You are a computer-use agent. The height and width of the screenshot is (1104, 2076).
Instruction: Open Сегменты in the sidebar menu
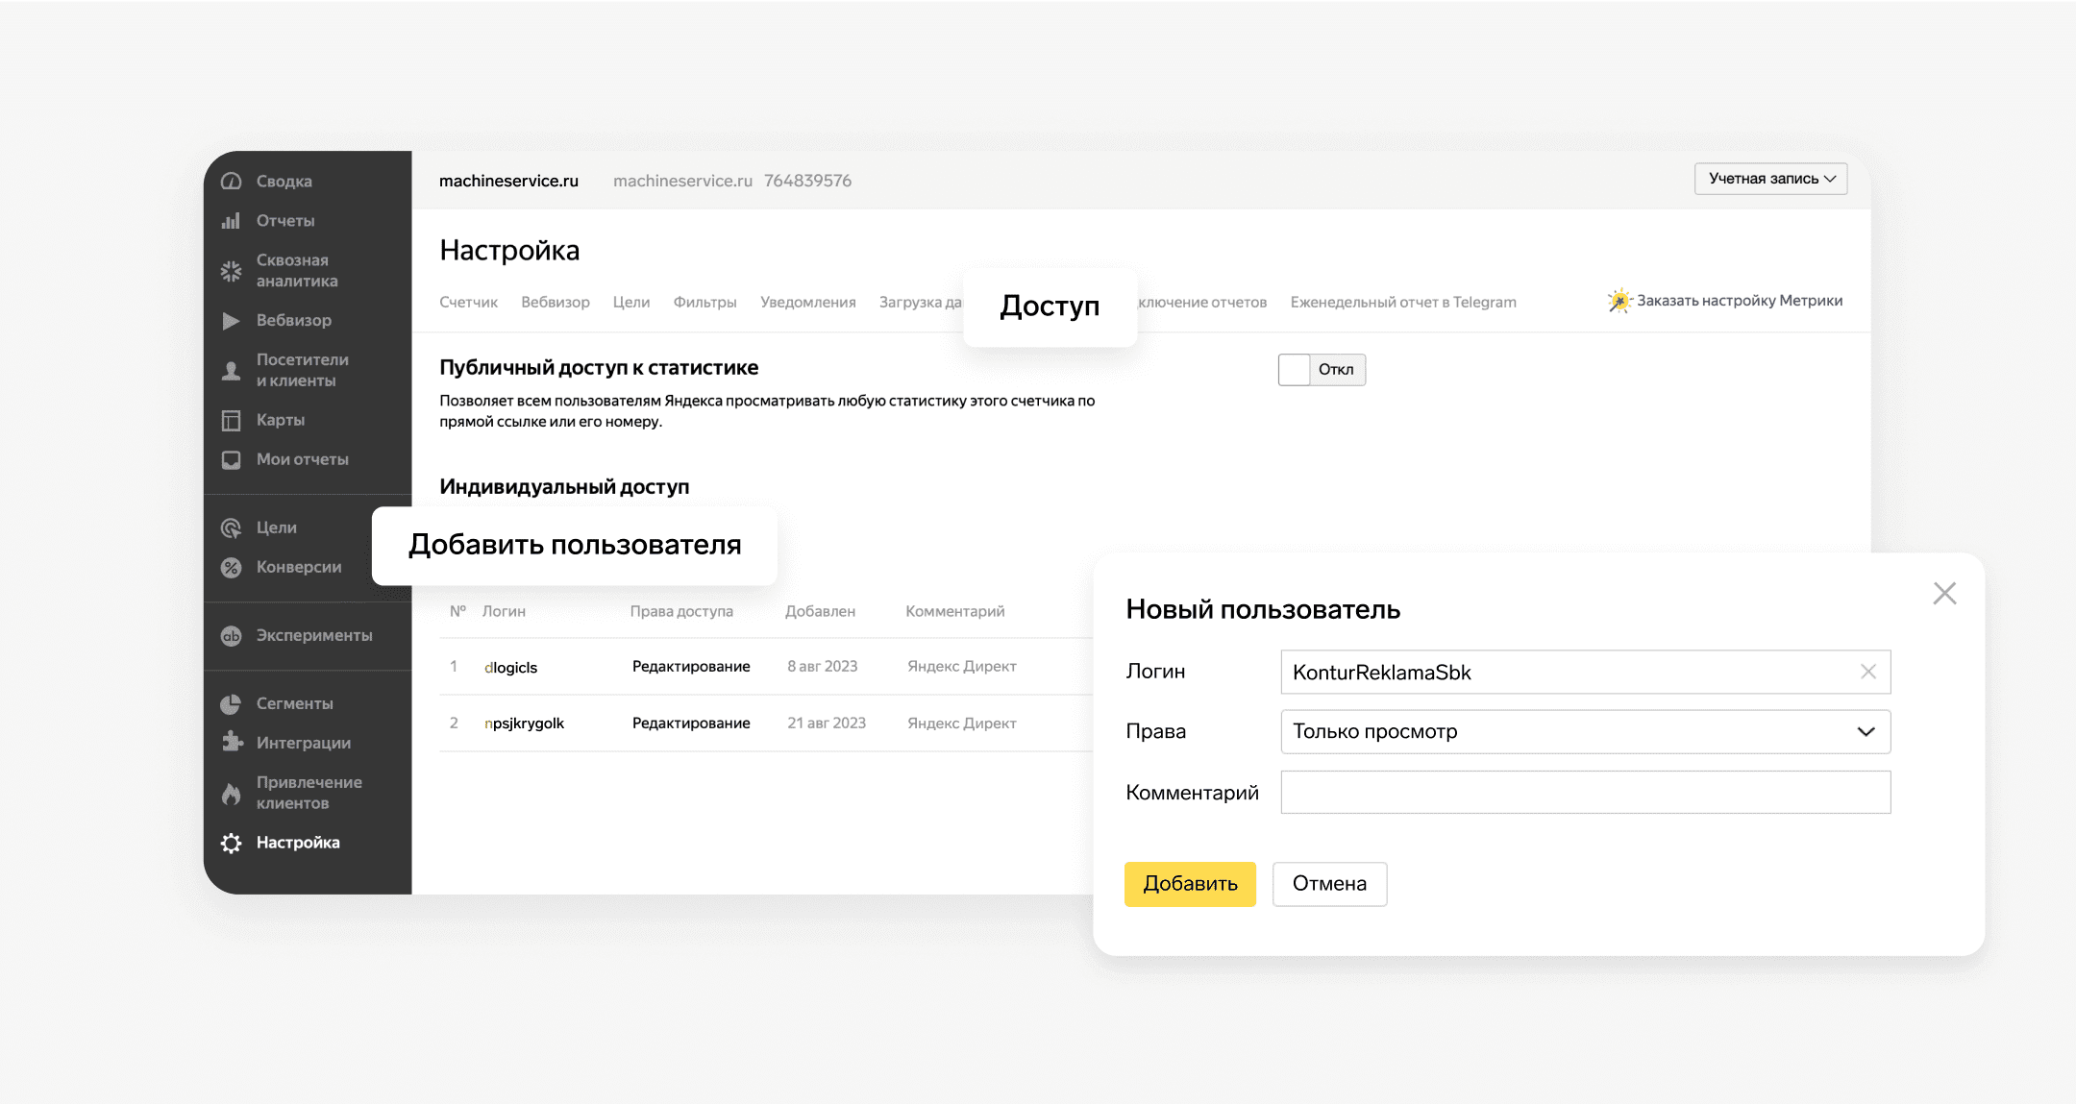point(294,704)
